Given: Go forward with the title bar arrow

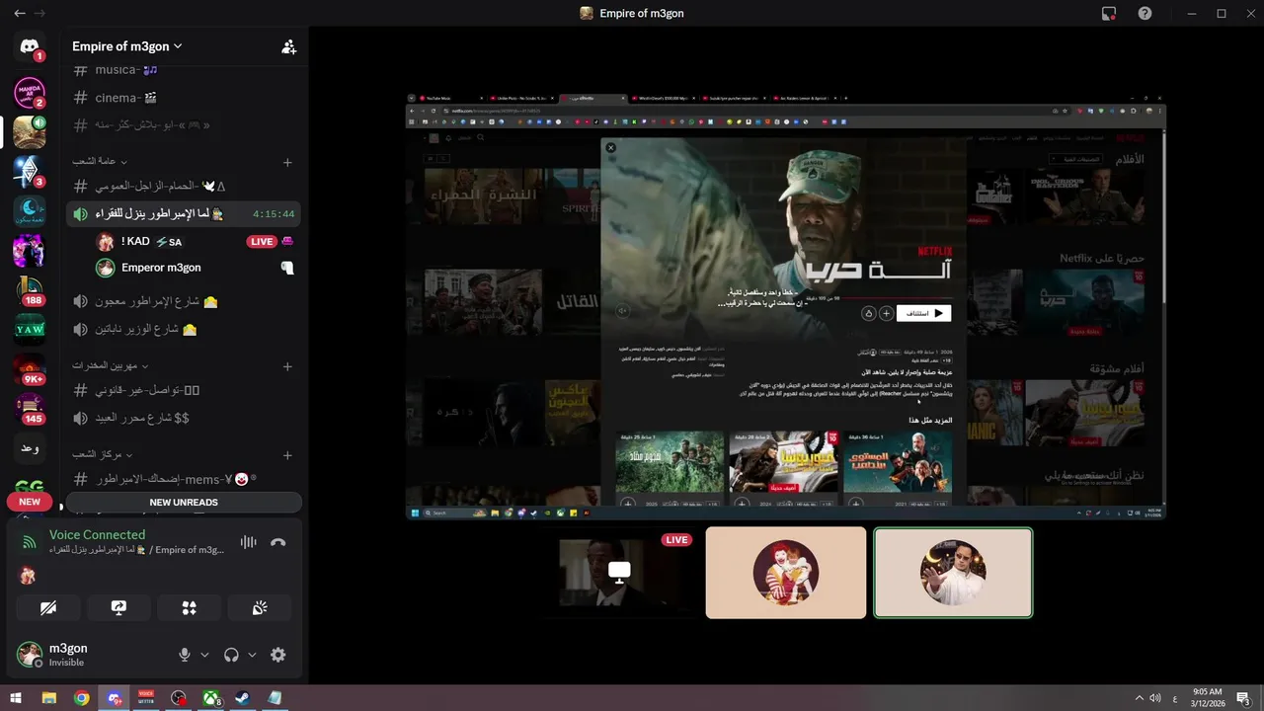Looking at the screenshot, I should pyautogui.click(x=39, y=14).
